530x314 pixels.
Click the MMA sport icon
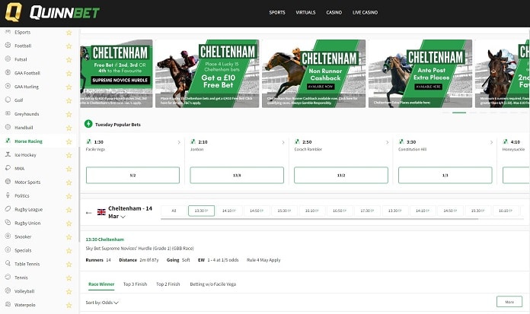click(x=8, y=168)
